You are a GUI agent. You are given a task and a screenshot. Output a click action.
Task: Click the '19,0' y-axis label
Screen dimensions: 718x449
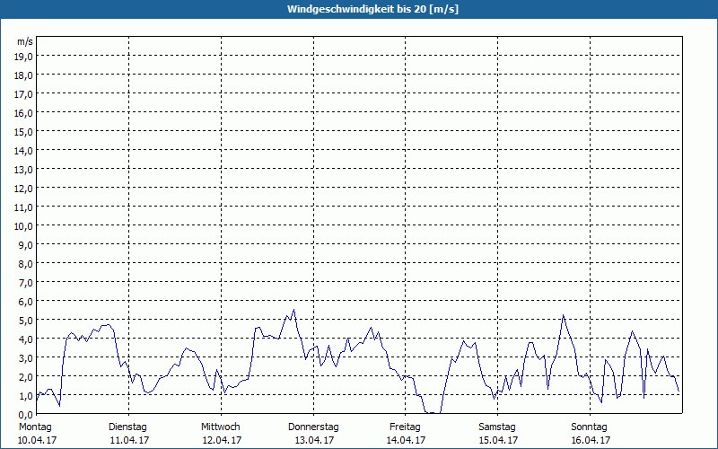[25, 57]
